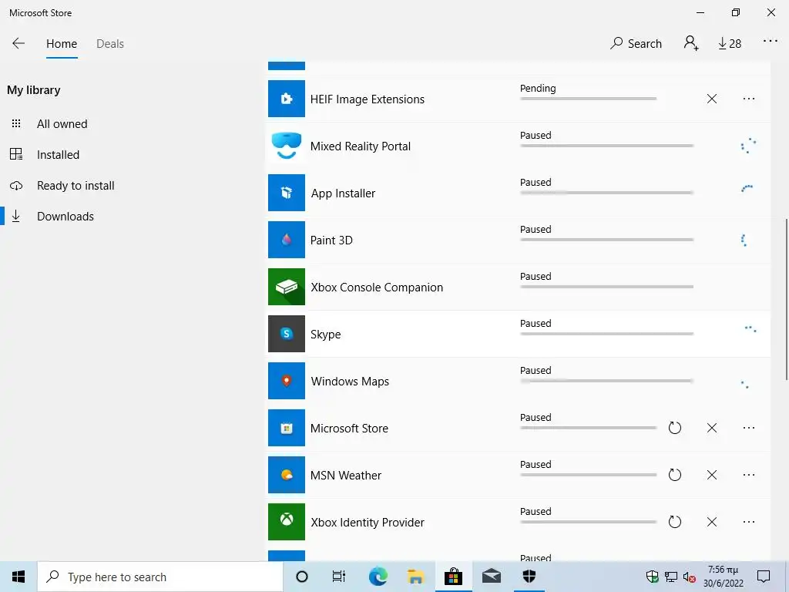The width and height of the screenshot is (789, 592).
Task: Open the Windows Start menu
Action: pyautogui.click(x=18, y=577)
